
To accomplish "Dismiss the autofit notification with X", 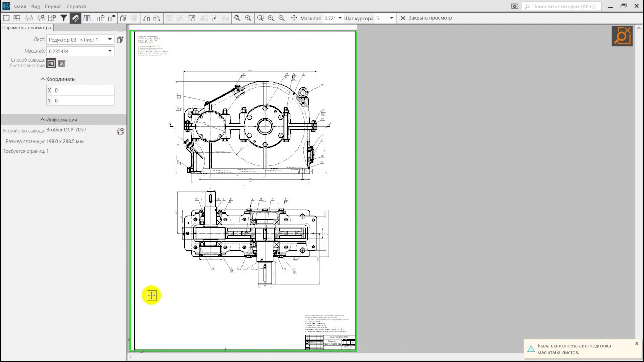I will coord(636,344).
